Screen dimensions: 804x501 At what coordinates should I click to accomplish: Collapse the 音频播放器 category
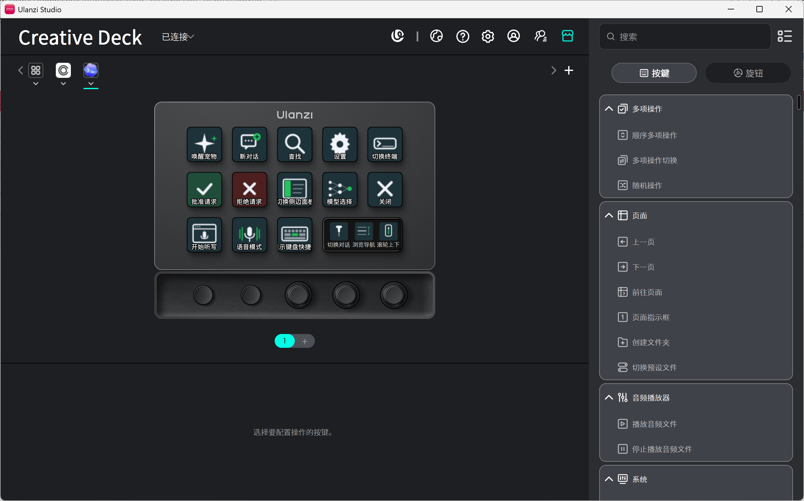[609, 397]
